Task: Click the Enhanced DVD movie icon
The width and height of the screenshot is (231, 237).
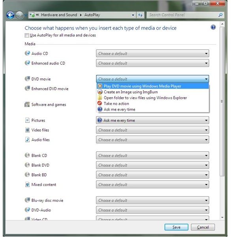Action: coord(27,88)
